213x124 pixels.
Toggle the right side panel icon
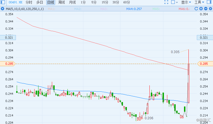(209, 2)
